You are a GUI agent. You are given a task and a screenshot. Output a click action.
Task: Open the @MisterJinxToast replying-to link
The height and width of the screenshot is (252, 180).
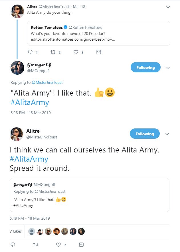[47, 82]
